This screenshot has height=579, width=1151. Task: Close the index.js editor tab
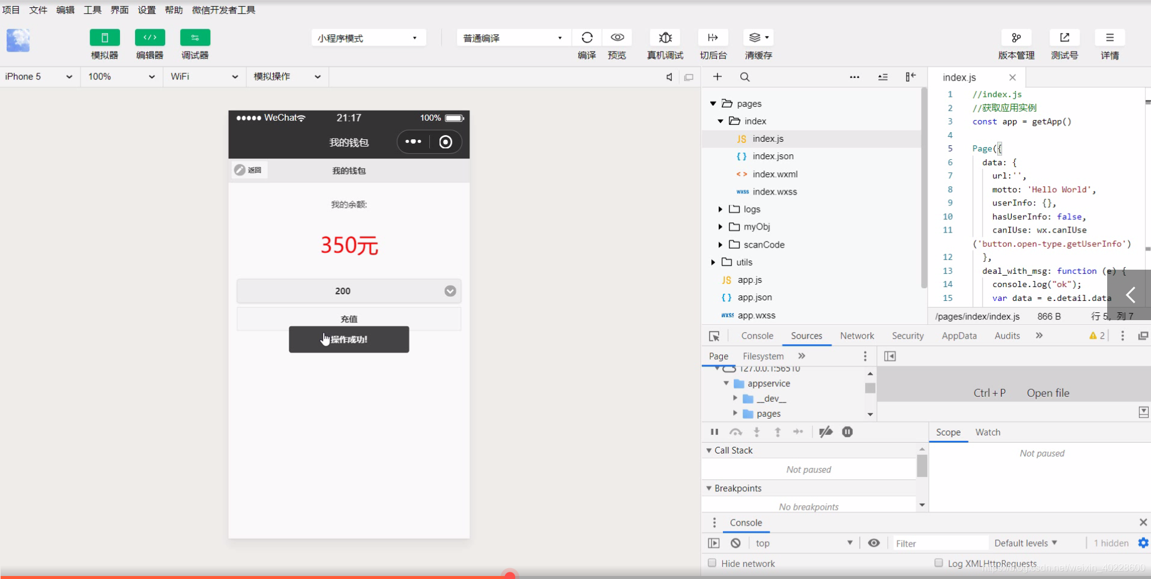[x=1012, y=77]
